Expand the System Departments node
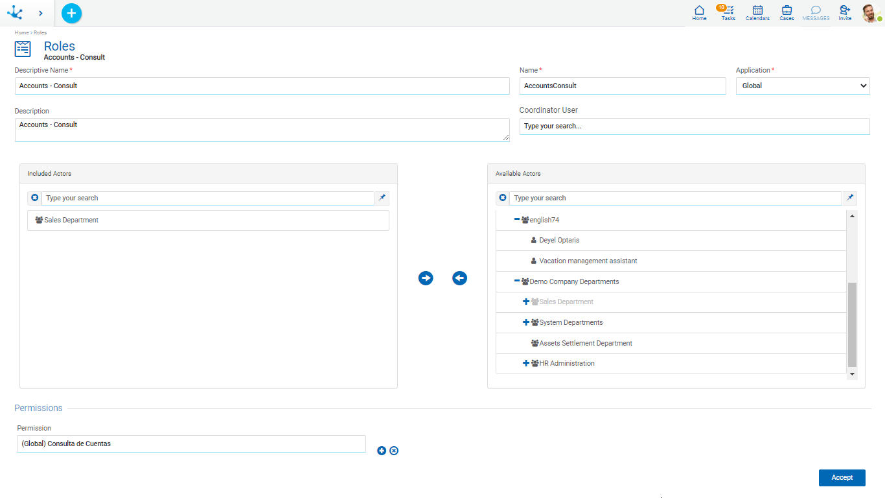The width and height of the screenshot is (885, 498). [x=526, y=322]
